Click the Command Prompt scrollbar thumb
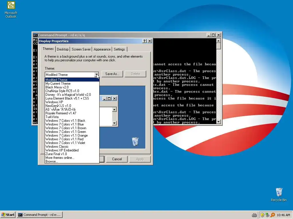This screenshot has width=293, height=219. pos(218,46)
